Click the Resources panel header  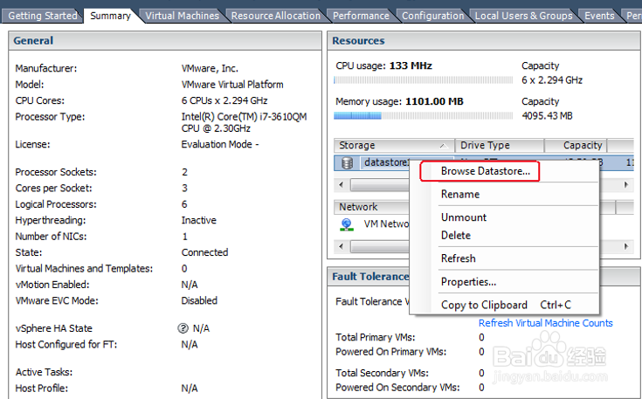[484, 41]
